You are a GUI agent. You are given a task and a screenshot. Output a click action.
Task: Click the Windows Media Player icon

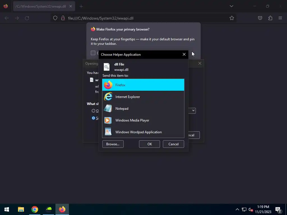click(x=108, y=120)
